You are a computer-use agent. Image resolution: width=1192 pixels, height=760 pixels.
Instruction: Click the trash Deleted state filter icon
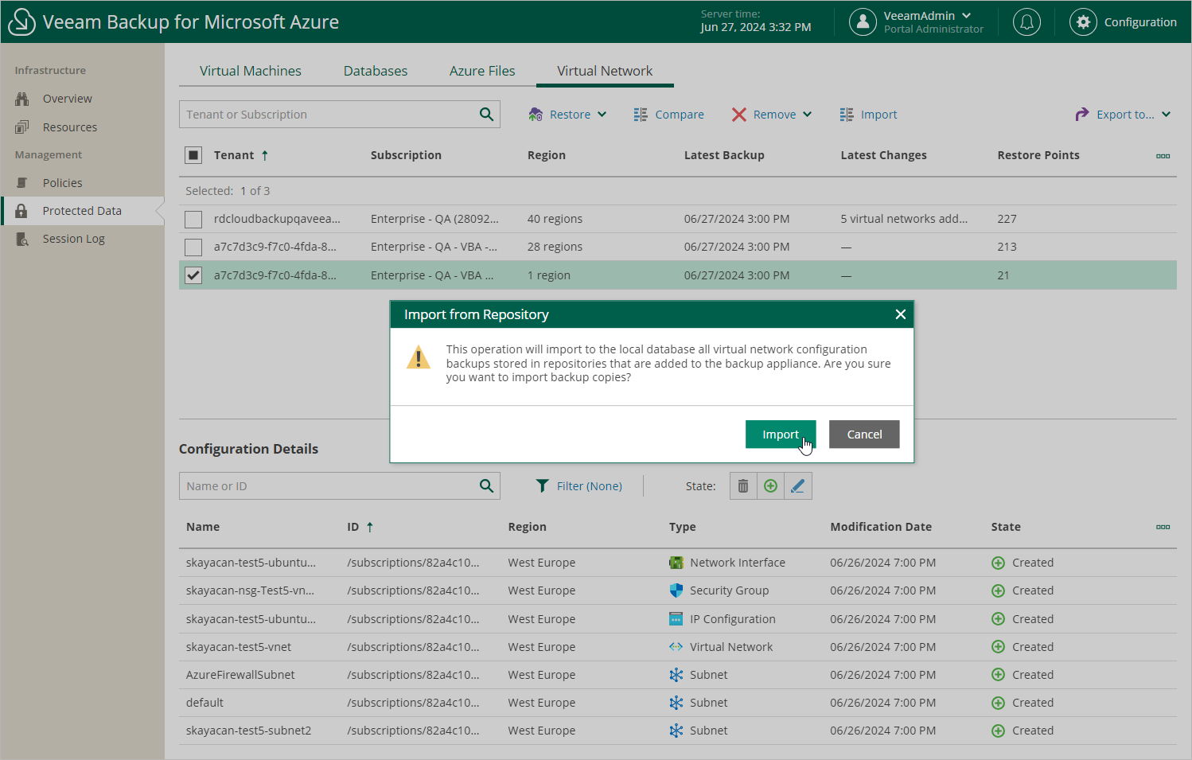(743, 486)
